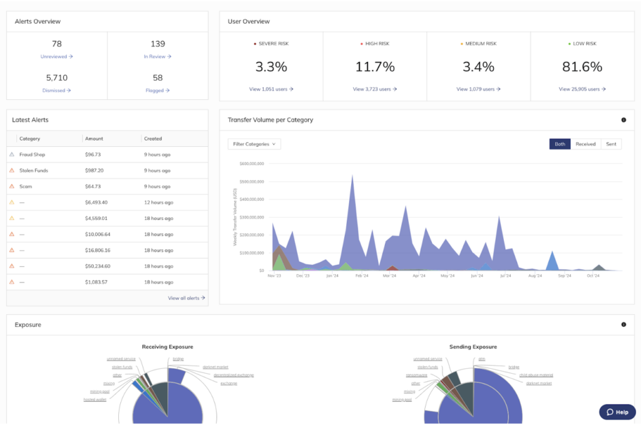Click View all alerts
Screen dimensions: 641x430
[186, 297]
